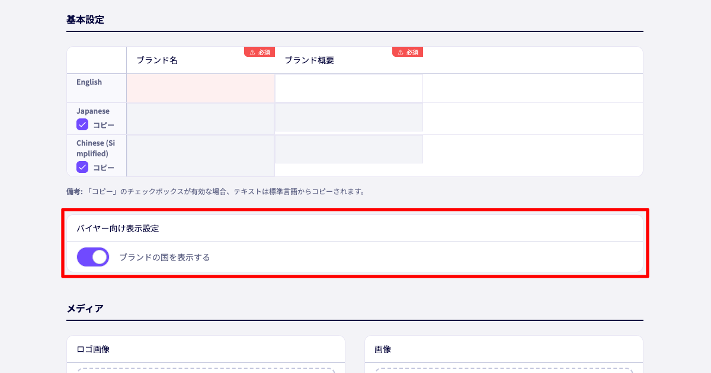The height and width of the screenshot is (373, 711).
Task: Click the 必須 badge on ブランド概要
Action: coord(408,52)
